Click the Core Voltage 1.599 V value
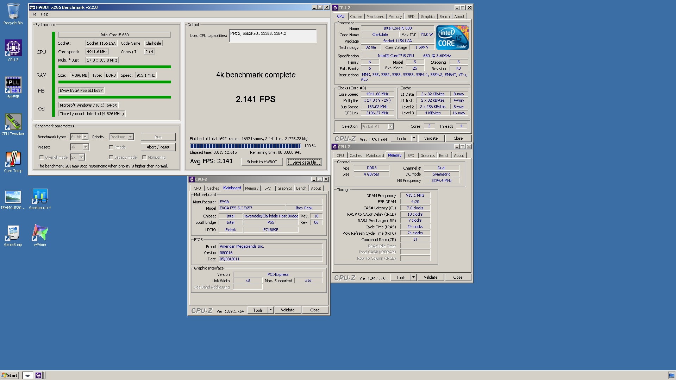Image resolution: width=676 pixels, height=380 pixels. 422,47
